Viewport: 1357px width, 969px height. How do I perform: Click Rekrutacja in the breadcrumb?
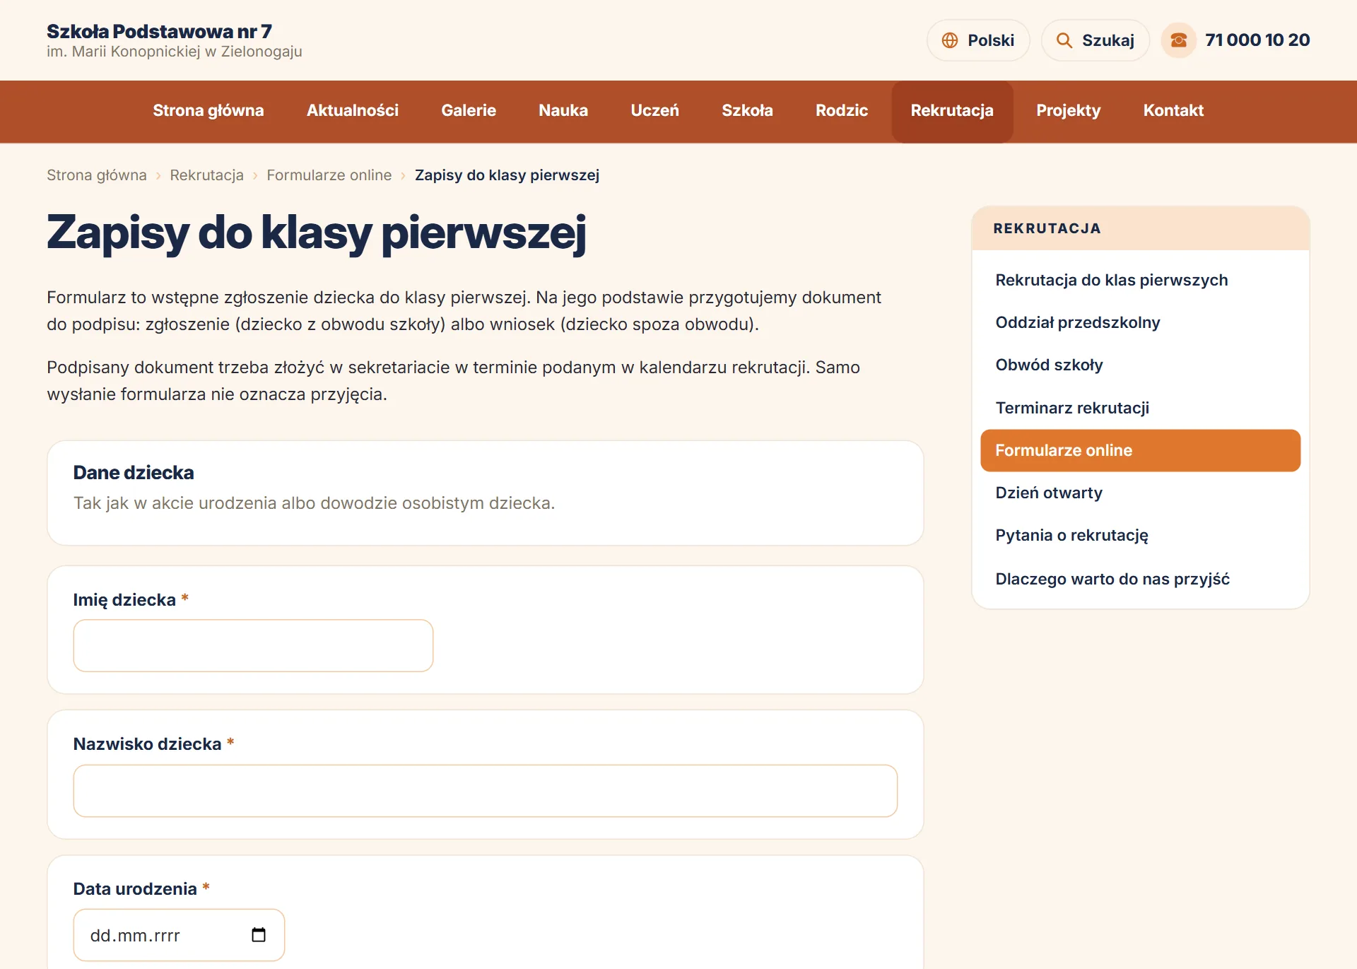click(206, 175)
